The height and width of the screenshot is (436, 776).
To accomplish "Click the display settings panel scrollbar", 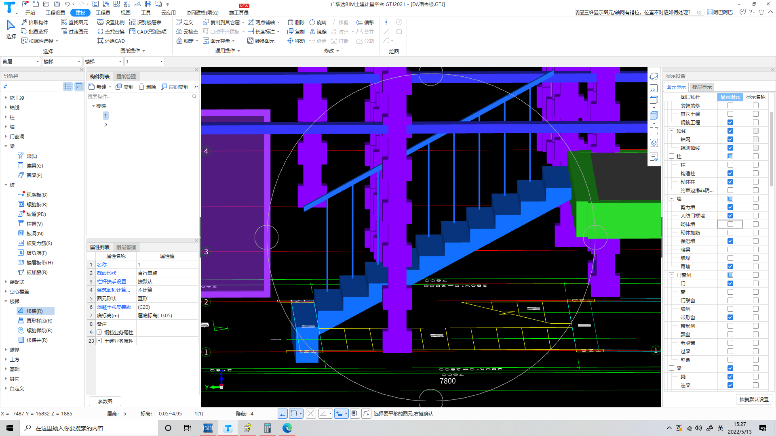I will 772,149.
